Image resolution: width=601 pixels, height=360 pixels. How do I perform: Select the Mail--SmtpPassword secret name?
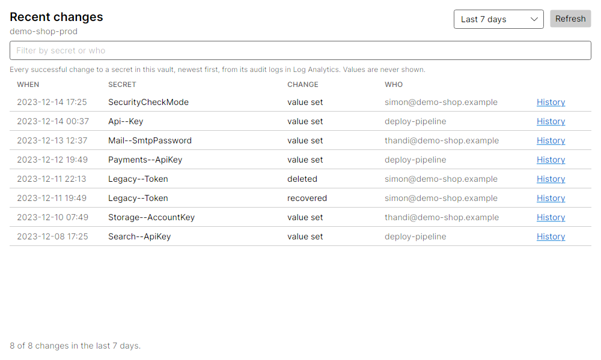click(x=150, y=140)
